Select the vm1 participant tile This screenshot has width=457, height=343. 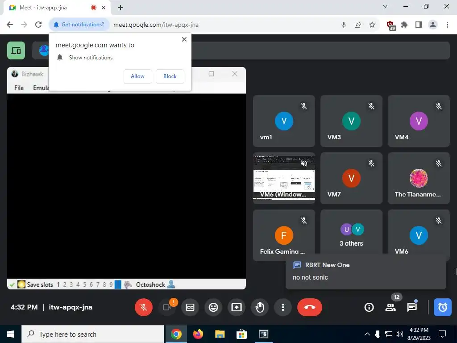pyautogui.click(x=284, y=121)
